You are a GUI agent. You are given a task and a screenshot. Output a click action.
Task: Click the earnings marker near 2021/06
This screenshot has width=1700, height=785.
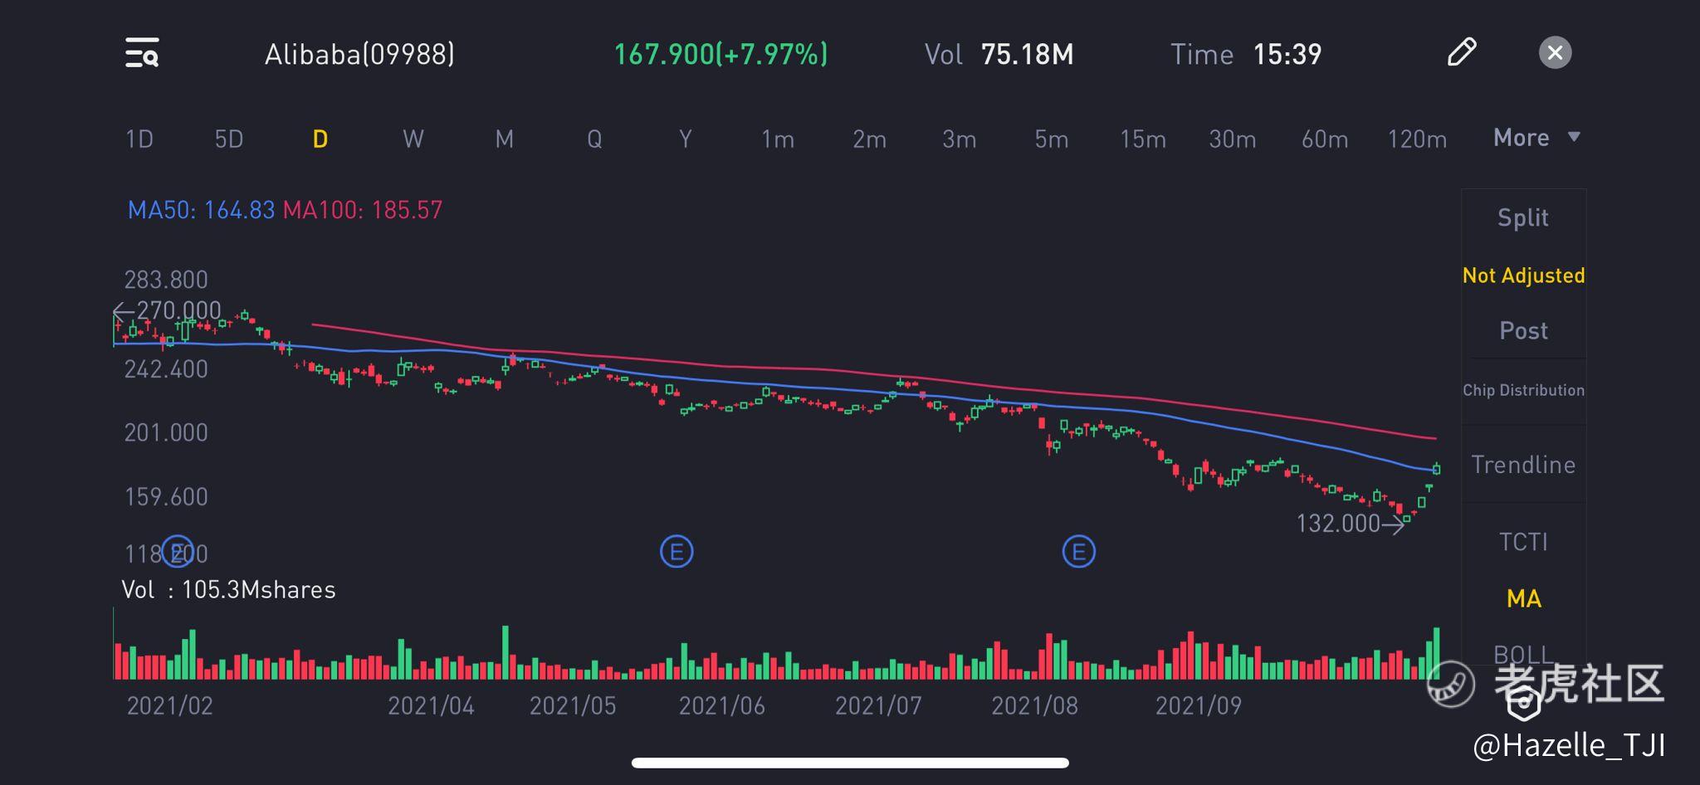click(x=677, y=551)
